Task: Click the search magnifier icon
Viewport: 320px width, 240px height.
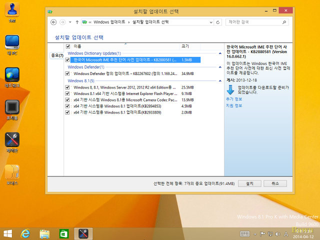Action: [x=284, y=22]
